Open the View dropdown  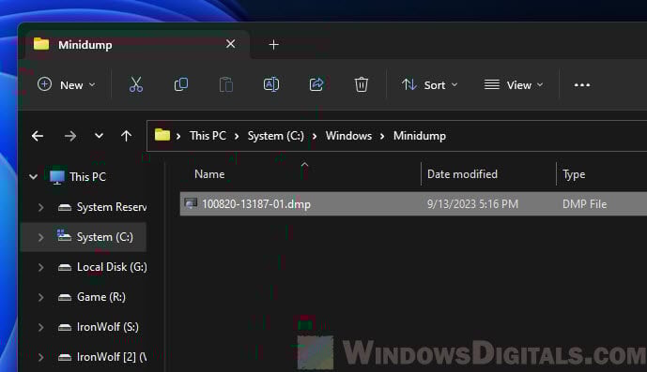[514, 85]
